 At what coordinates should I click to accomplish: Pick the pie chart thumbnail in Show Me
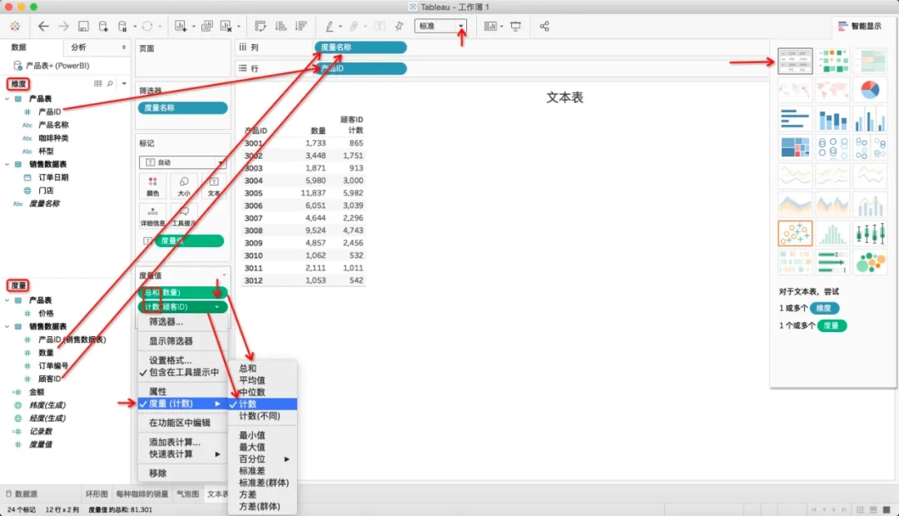point(870,89)
